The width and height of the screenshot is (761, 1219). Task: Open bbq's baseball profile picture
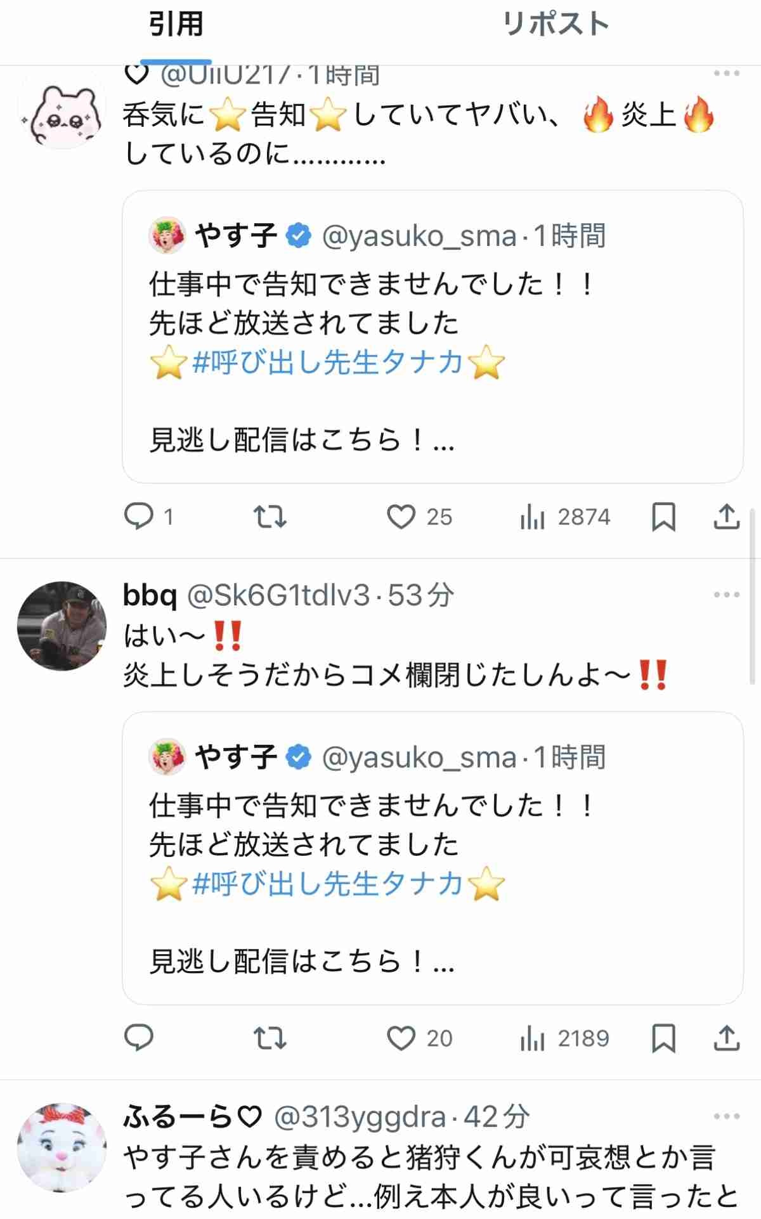(x=62, y=626)
